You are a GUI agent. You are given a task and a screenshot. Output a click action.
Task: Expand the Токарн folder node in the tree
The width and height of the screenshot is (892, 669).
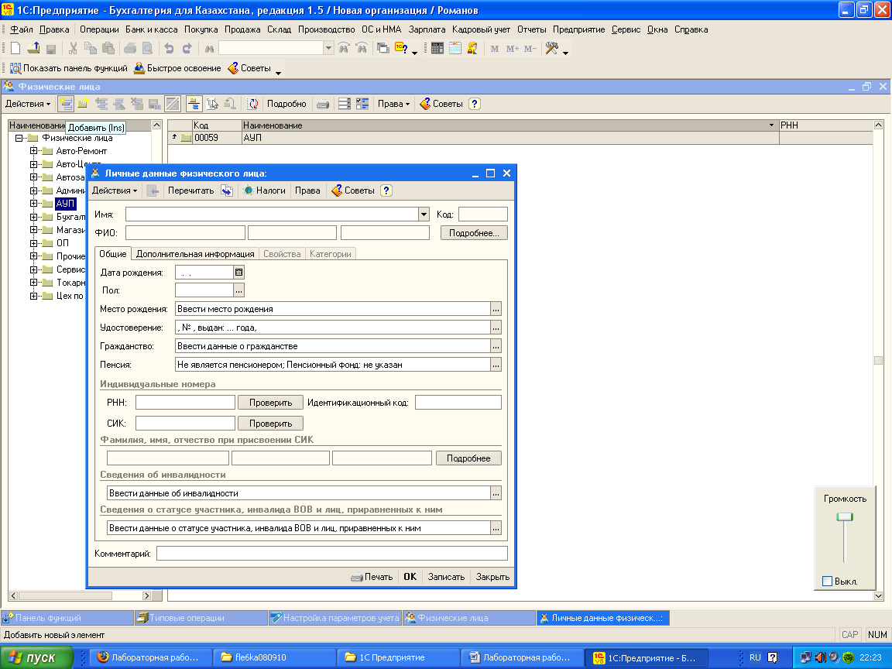point(33,283)
